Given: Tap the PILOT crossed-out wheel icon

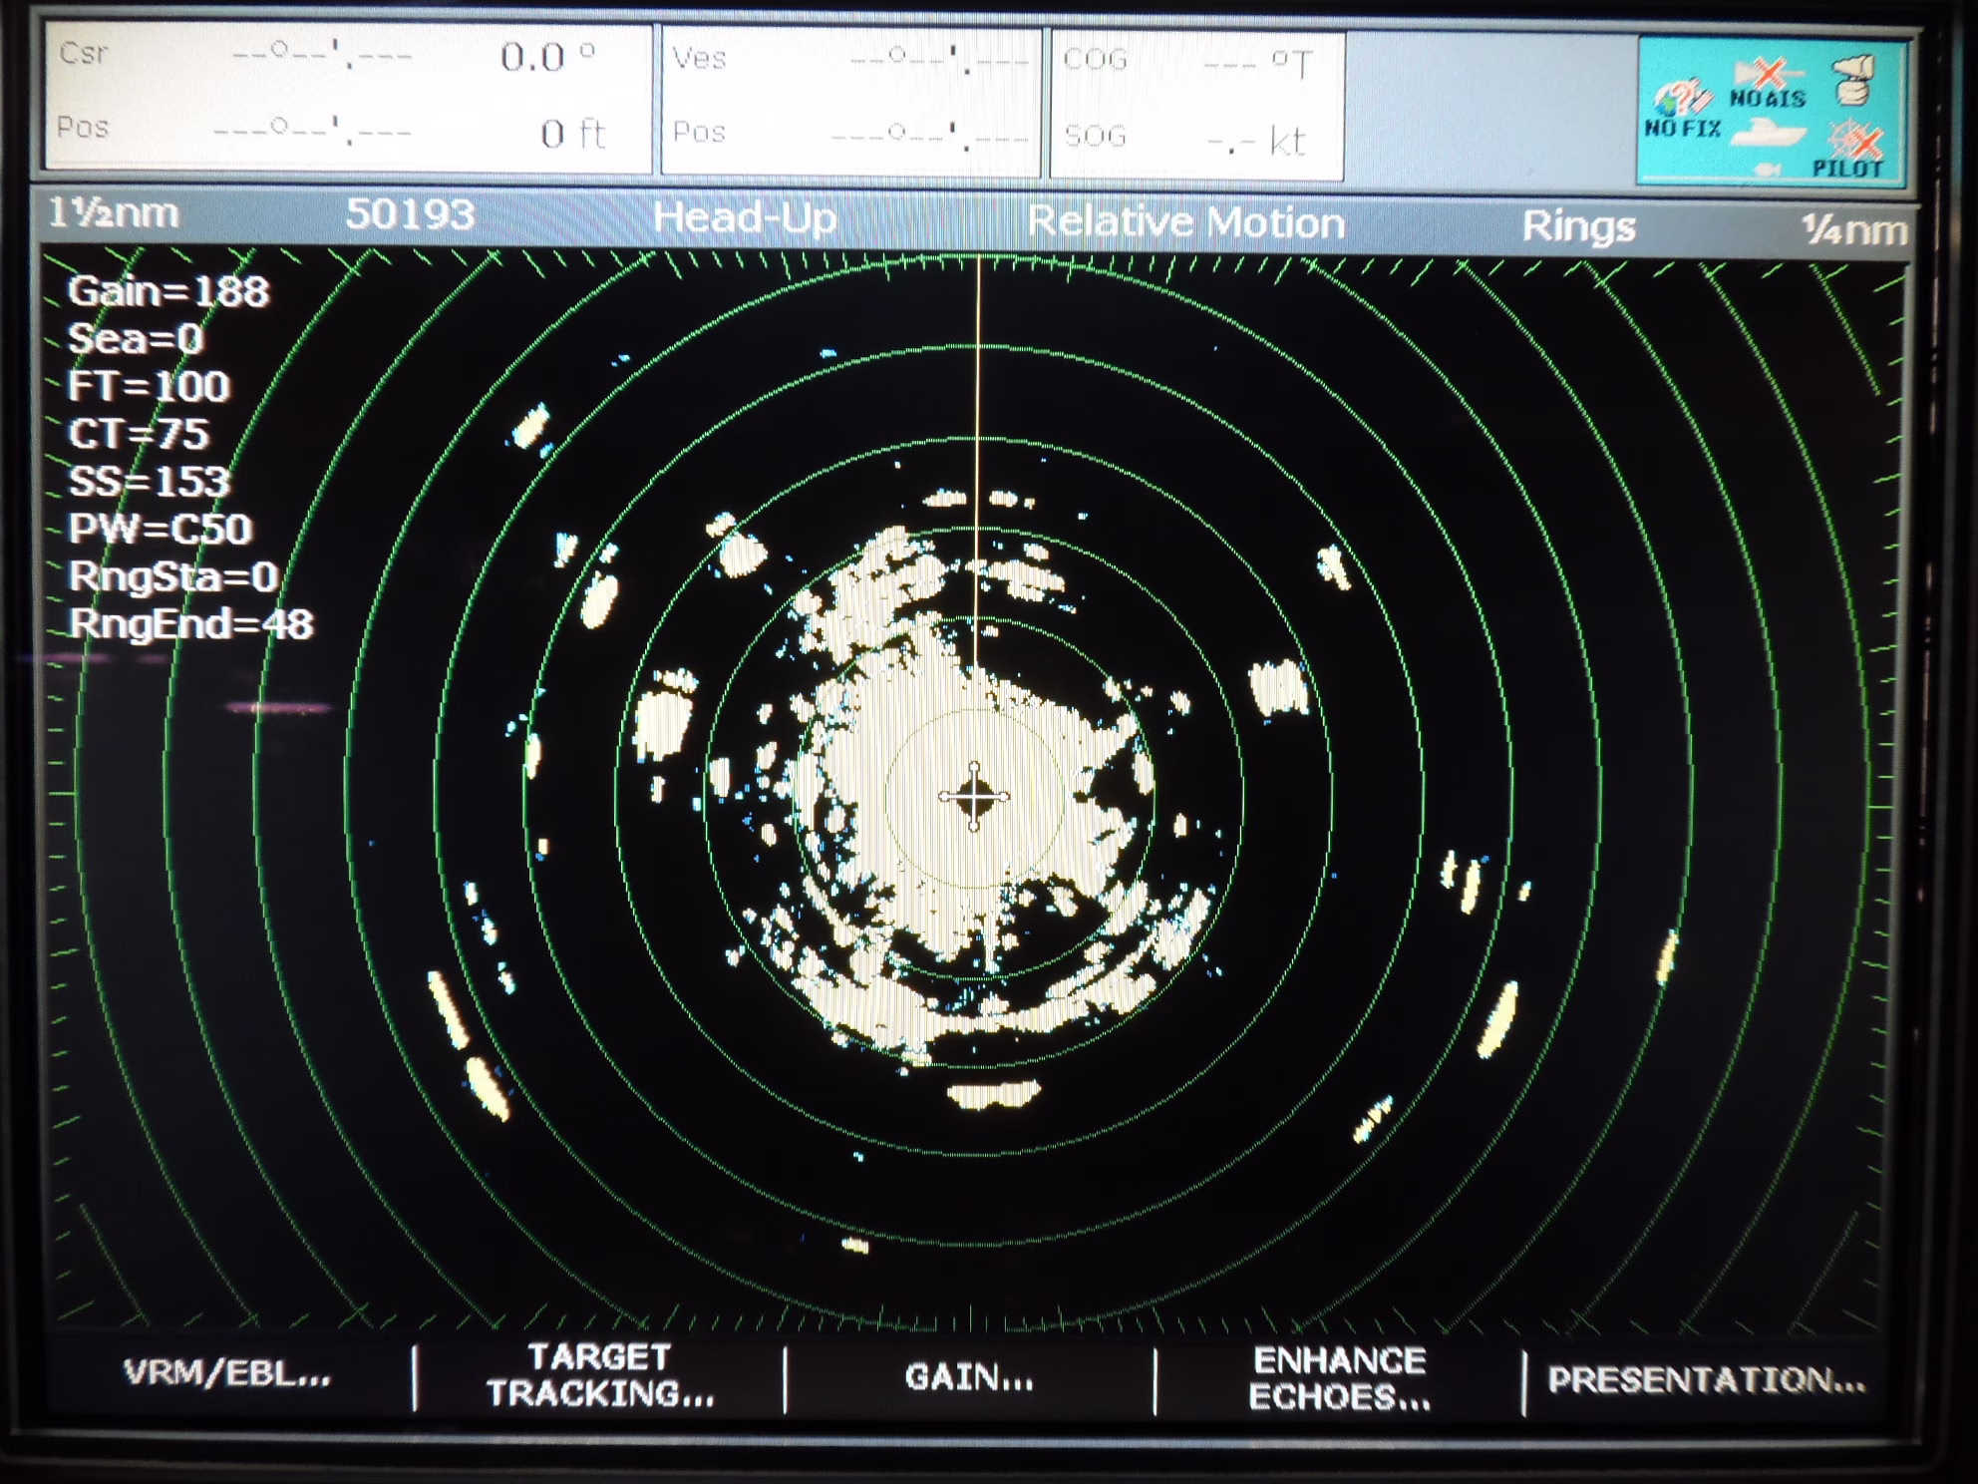Looking at the screenshot, I should coord(1848,150).
